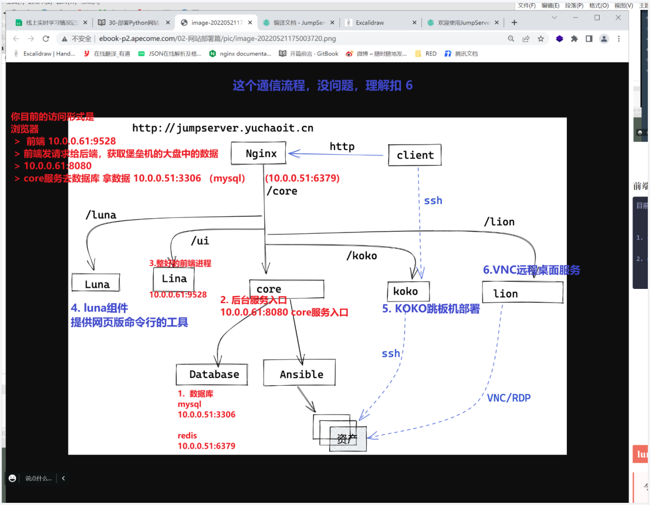The width and height of the screenshot is (650, 505).
Task: Open the 腾讯文档 bookmark
Action: 461,54
